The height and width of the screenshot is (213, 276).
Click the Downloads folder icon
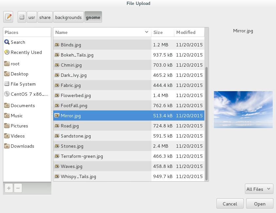pos(7,146)
